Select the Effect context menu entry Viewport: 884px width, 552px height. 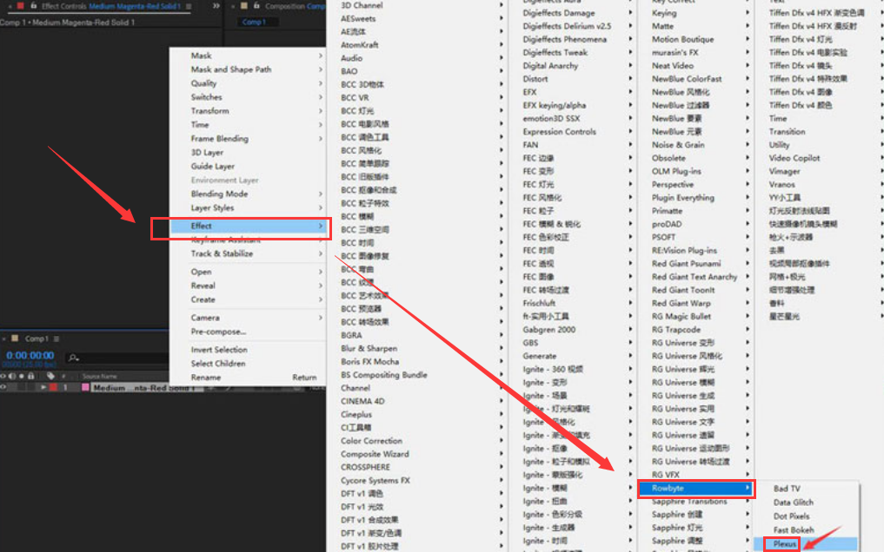(248, 227)
